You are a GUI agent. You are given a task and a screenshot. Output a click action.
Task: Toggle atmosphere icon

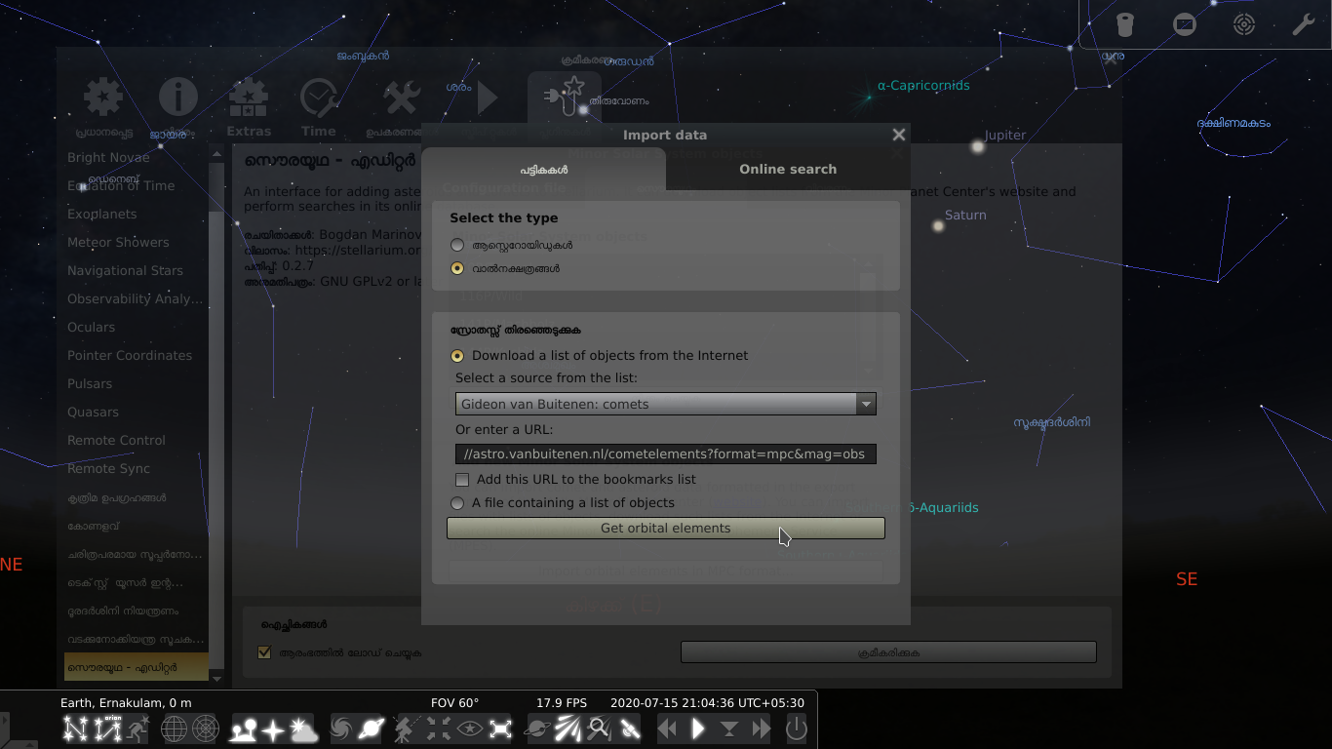(x=304, y=729)
